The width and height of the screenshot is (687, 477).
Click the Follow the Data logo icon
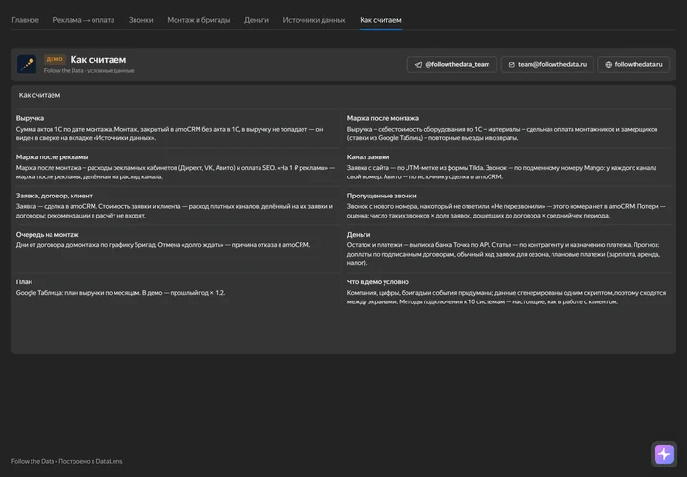click(27, 64)
